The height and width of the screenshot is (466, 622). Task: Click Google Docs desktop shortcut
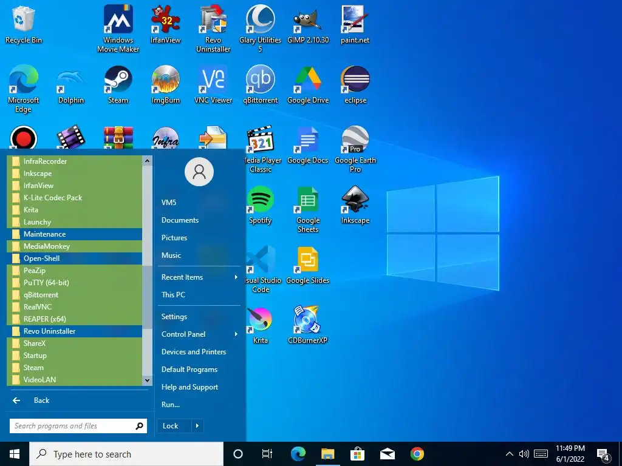(308, 145)
